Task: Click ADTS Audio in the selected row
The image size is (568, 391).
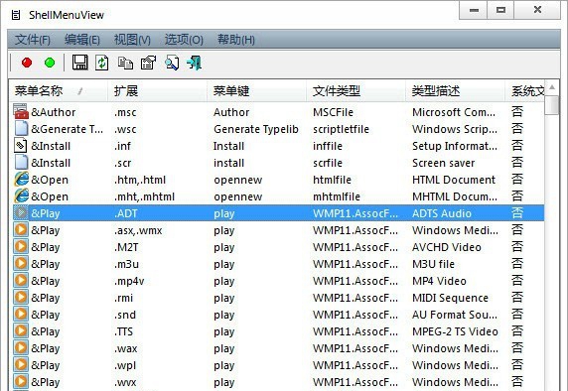Action: [442, 213]
